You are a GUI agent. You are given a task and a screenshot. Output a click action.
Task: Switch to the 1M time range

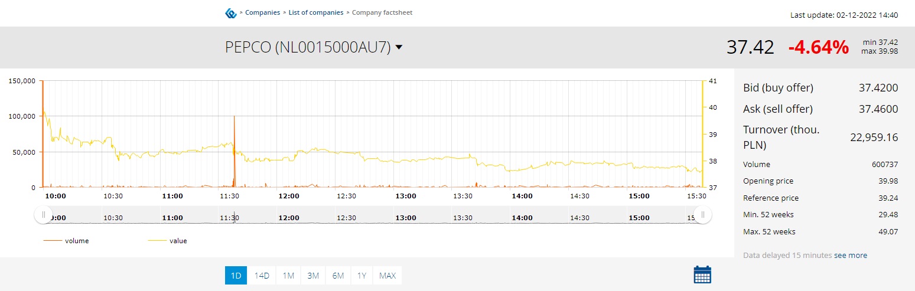point(288,275)
